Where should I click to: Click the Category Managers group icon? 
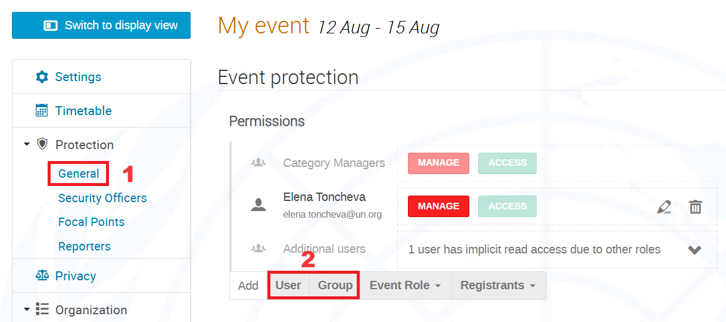258,163
